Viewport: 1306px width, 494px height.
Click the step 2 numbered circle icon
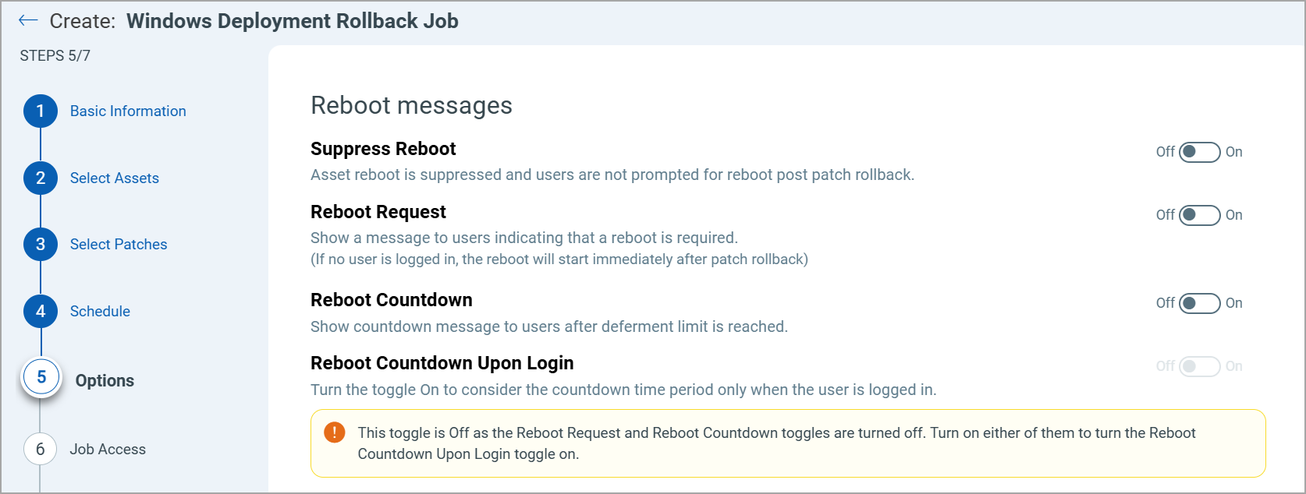click(x=40, y=178)
